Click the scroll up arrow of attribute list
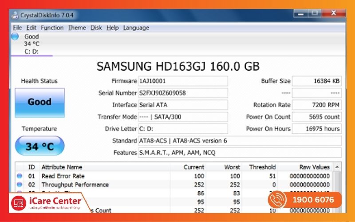This screenshot has height=222, width=355. (337, 167)
